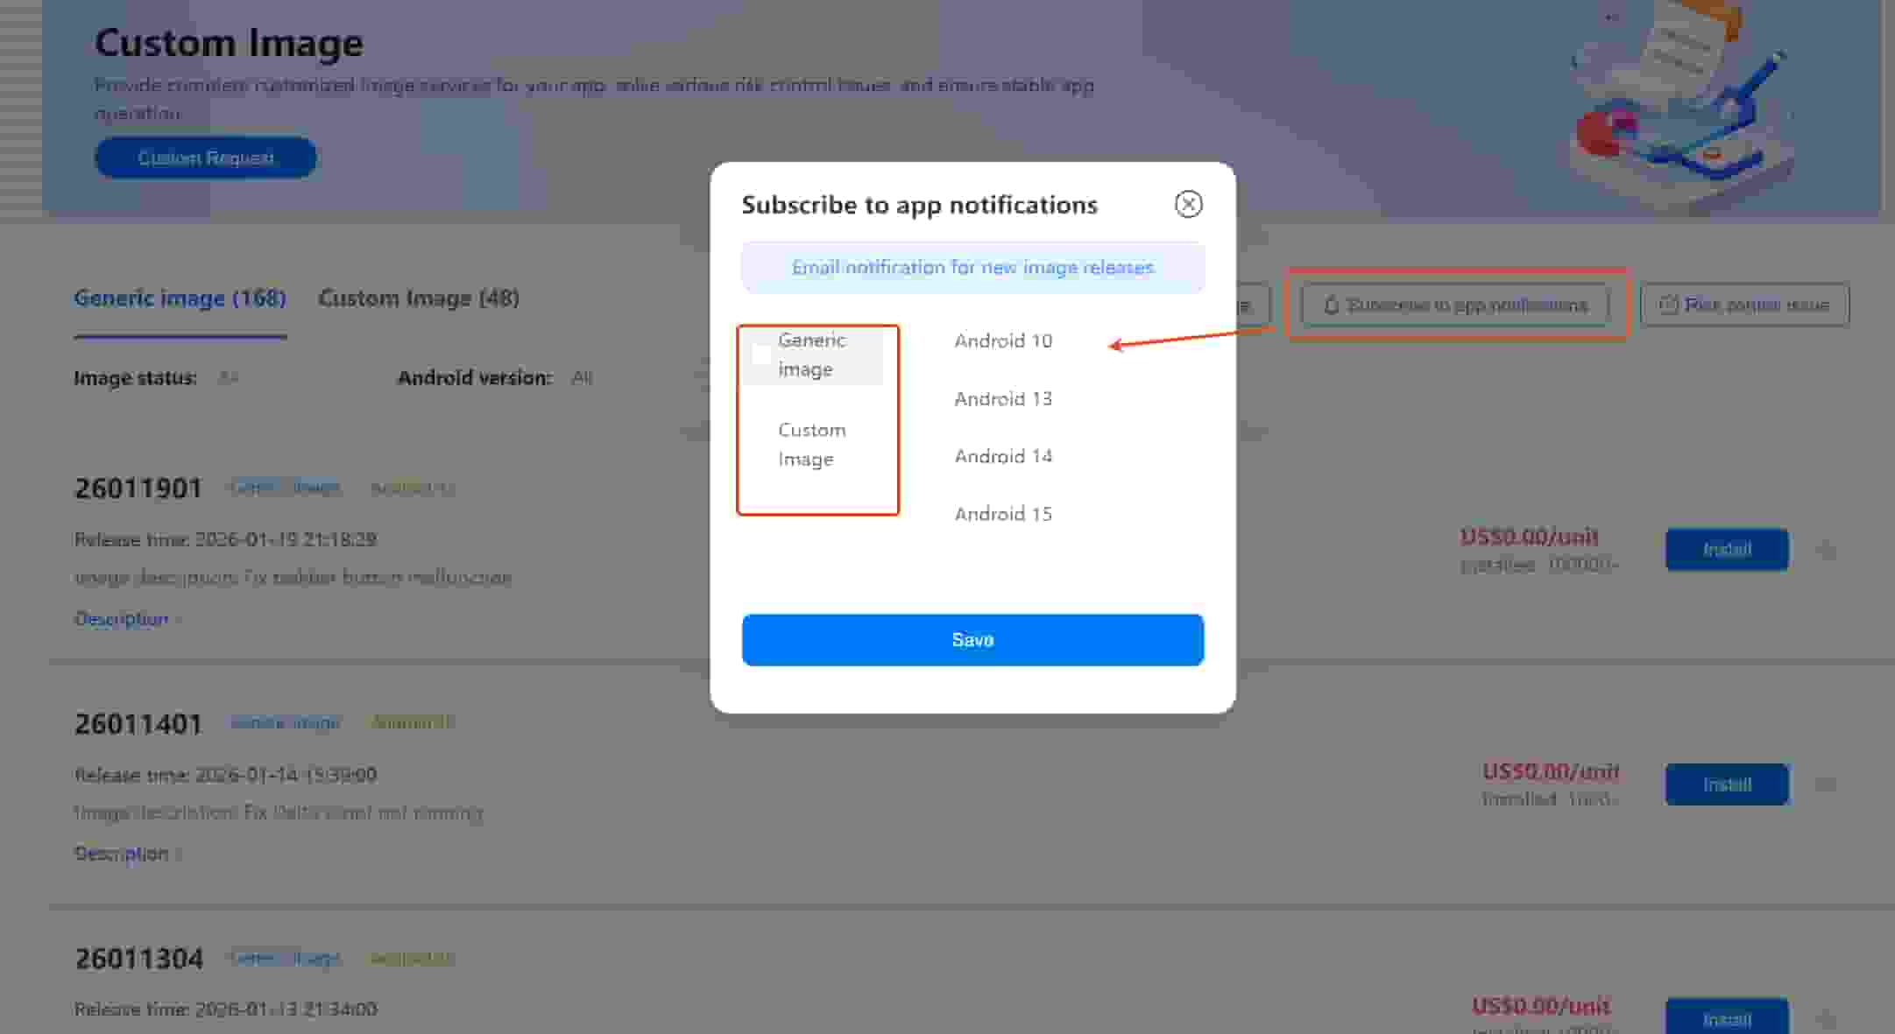Image resolution: width=1895 pixels, height=1034 pixels.
Task: Select the Android 14 option
Action: pyautogui.click(x=1003, y=456)
